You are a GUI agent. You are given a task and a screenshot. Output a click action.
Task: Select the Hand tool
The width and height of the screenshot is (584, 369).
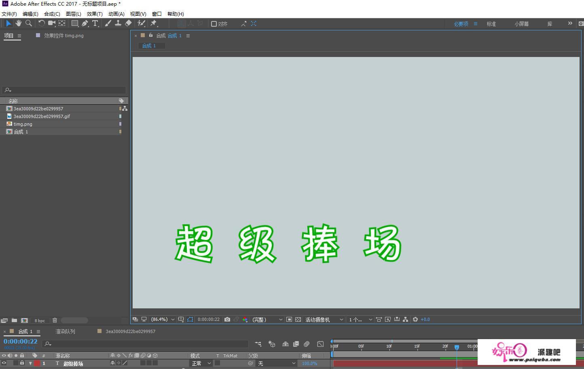click(x=19, y=23)
